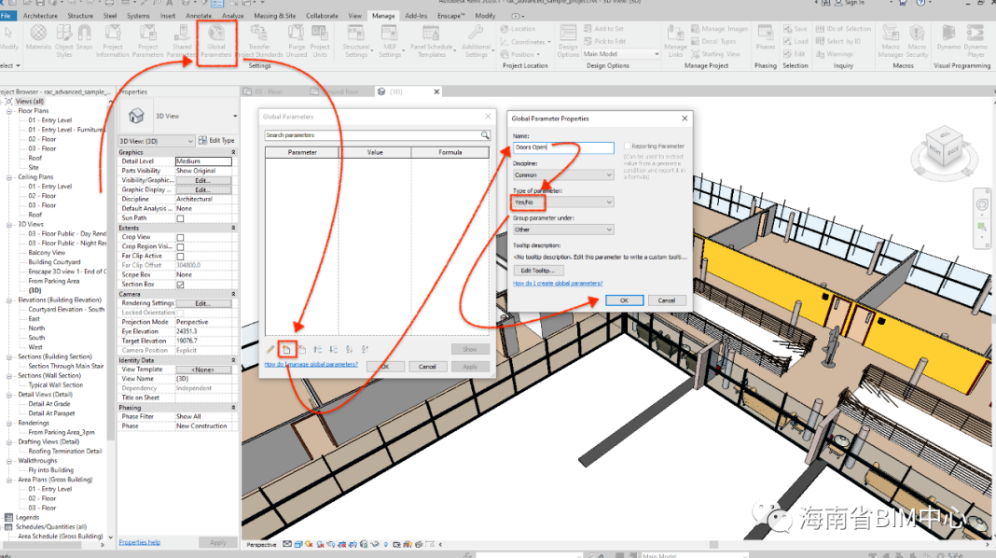
Task: Enable the Crop View checkbox
Action: point(180,237)
